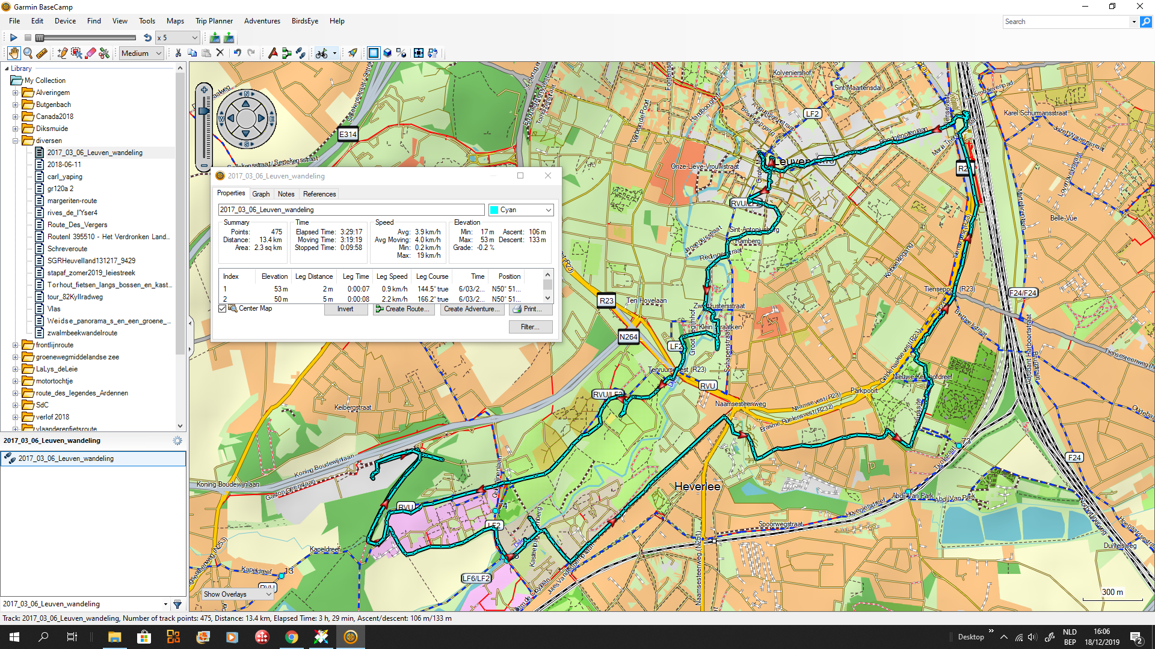Screen dimensions: 1155x649
Task: Click Receive from device icon
Action: [x=215, y=37]
